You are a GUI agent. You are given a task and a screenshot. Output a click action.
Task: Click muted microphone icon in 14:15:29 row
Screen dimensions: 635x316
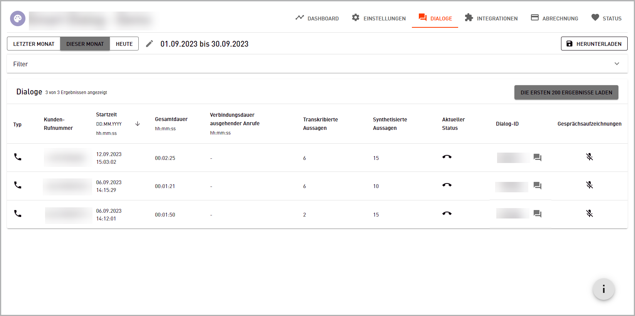590,185
